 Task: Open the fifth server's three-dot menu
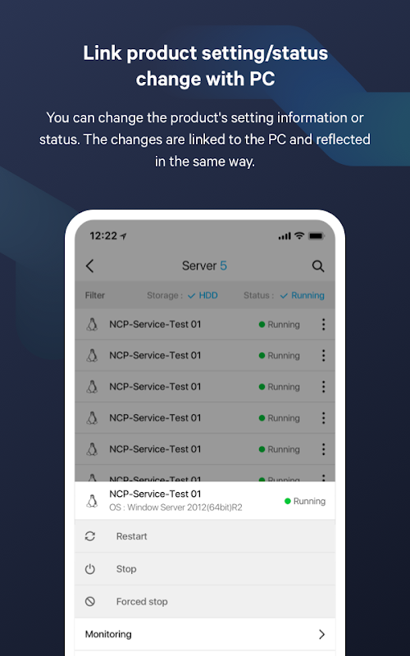coord(323,449)
